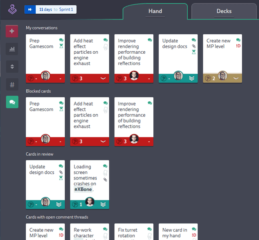
Task: Expand chevron on Add heat effect card in My conversations
Action: tap(103, 78)
